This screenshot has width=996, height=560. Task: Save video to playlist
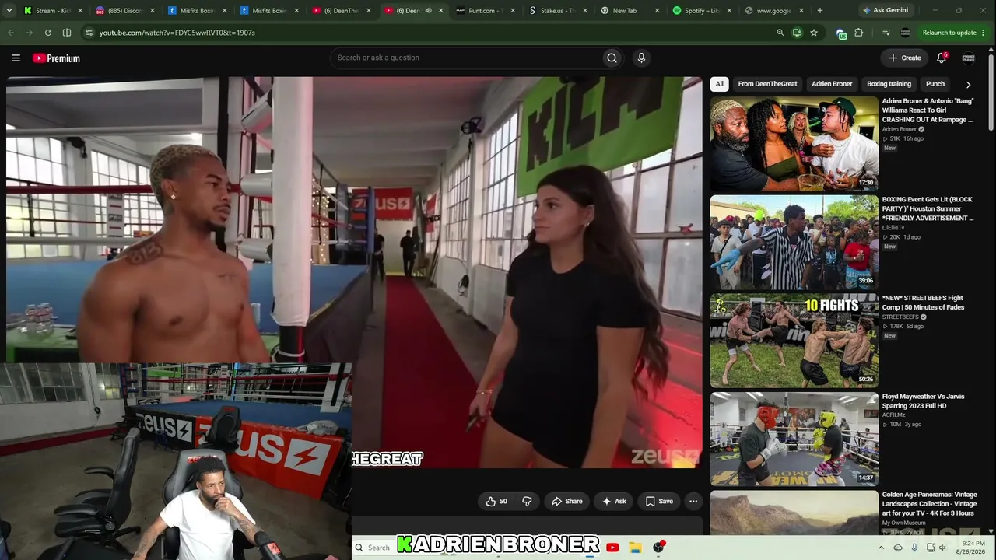tap(658, 502)
